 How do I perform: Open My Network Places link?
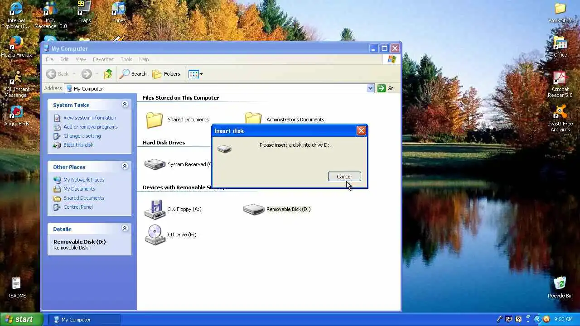pos(84,180)
